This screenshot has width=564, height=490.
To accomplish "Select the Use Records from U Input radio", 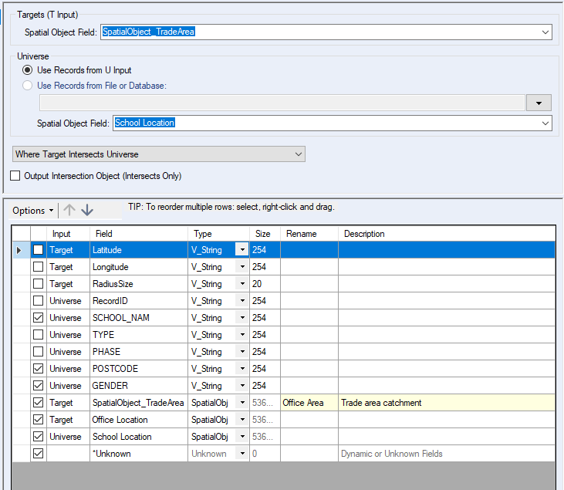I will click(x=29, y=70).
